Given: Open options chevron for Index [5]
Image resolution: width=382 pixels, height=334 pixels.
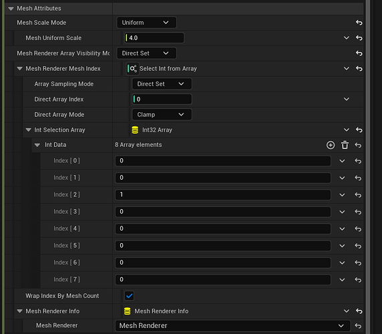Looking at the screenshot, I should click(342, 246).
